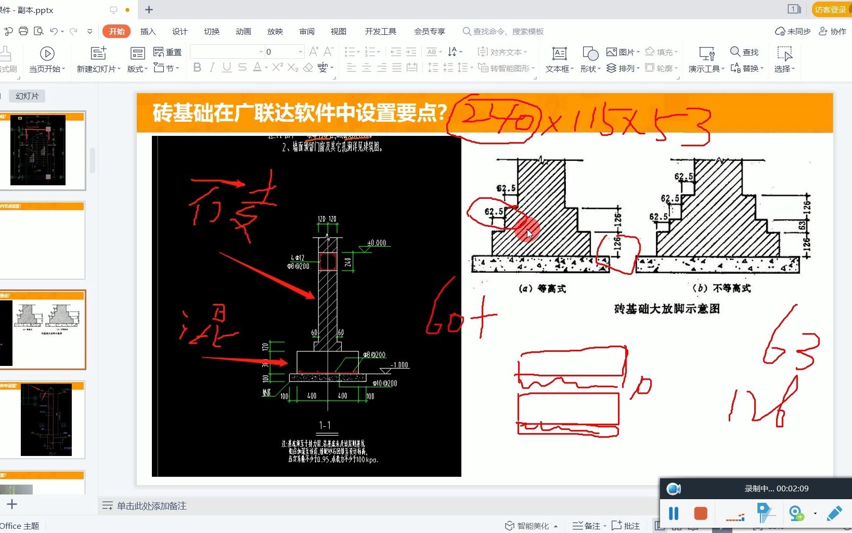Clear formatting with the eraser icon
Screen dimensions: 852x533
(x=308, y=68)
